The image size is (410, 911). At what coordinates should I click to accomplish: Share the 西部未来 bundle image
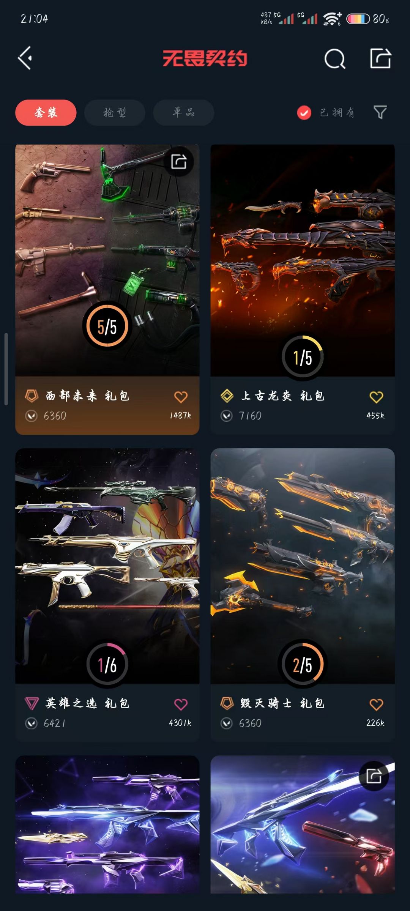tap(179, 162)
